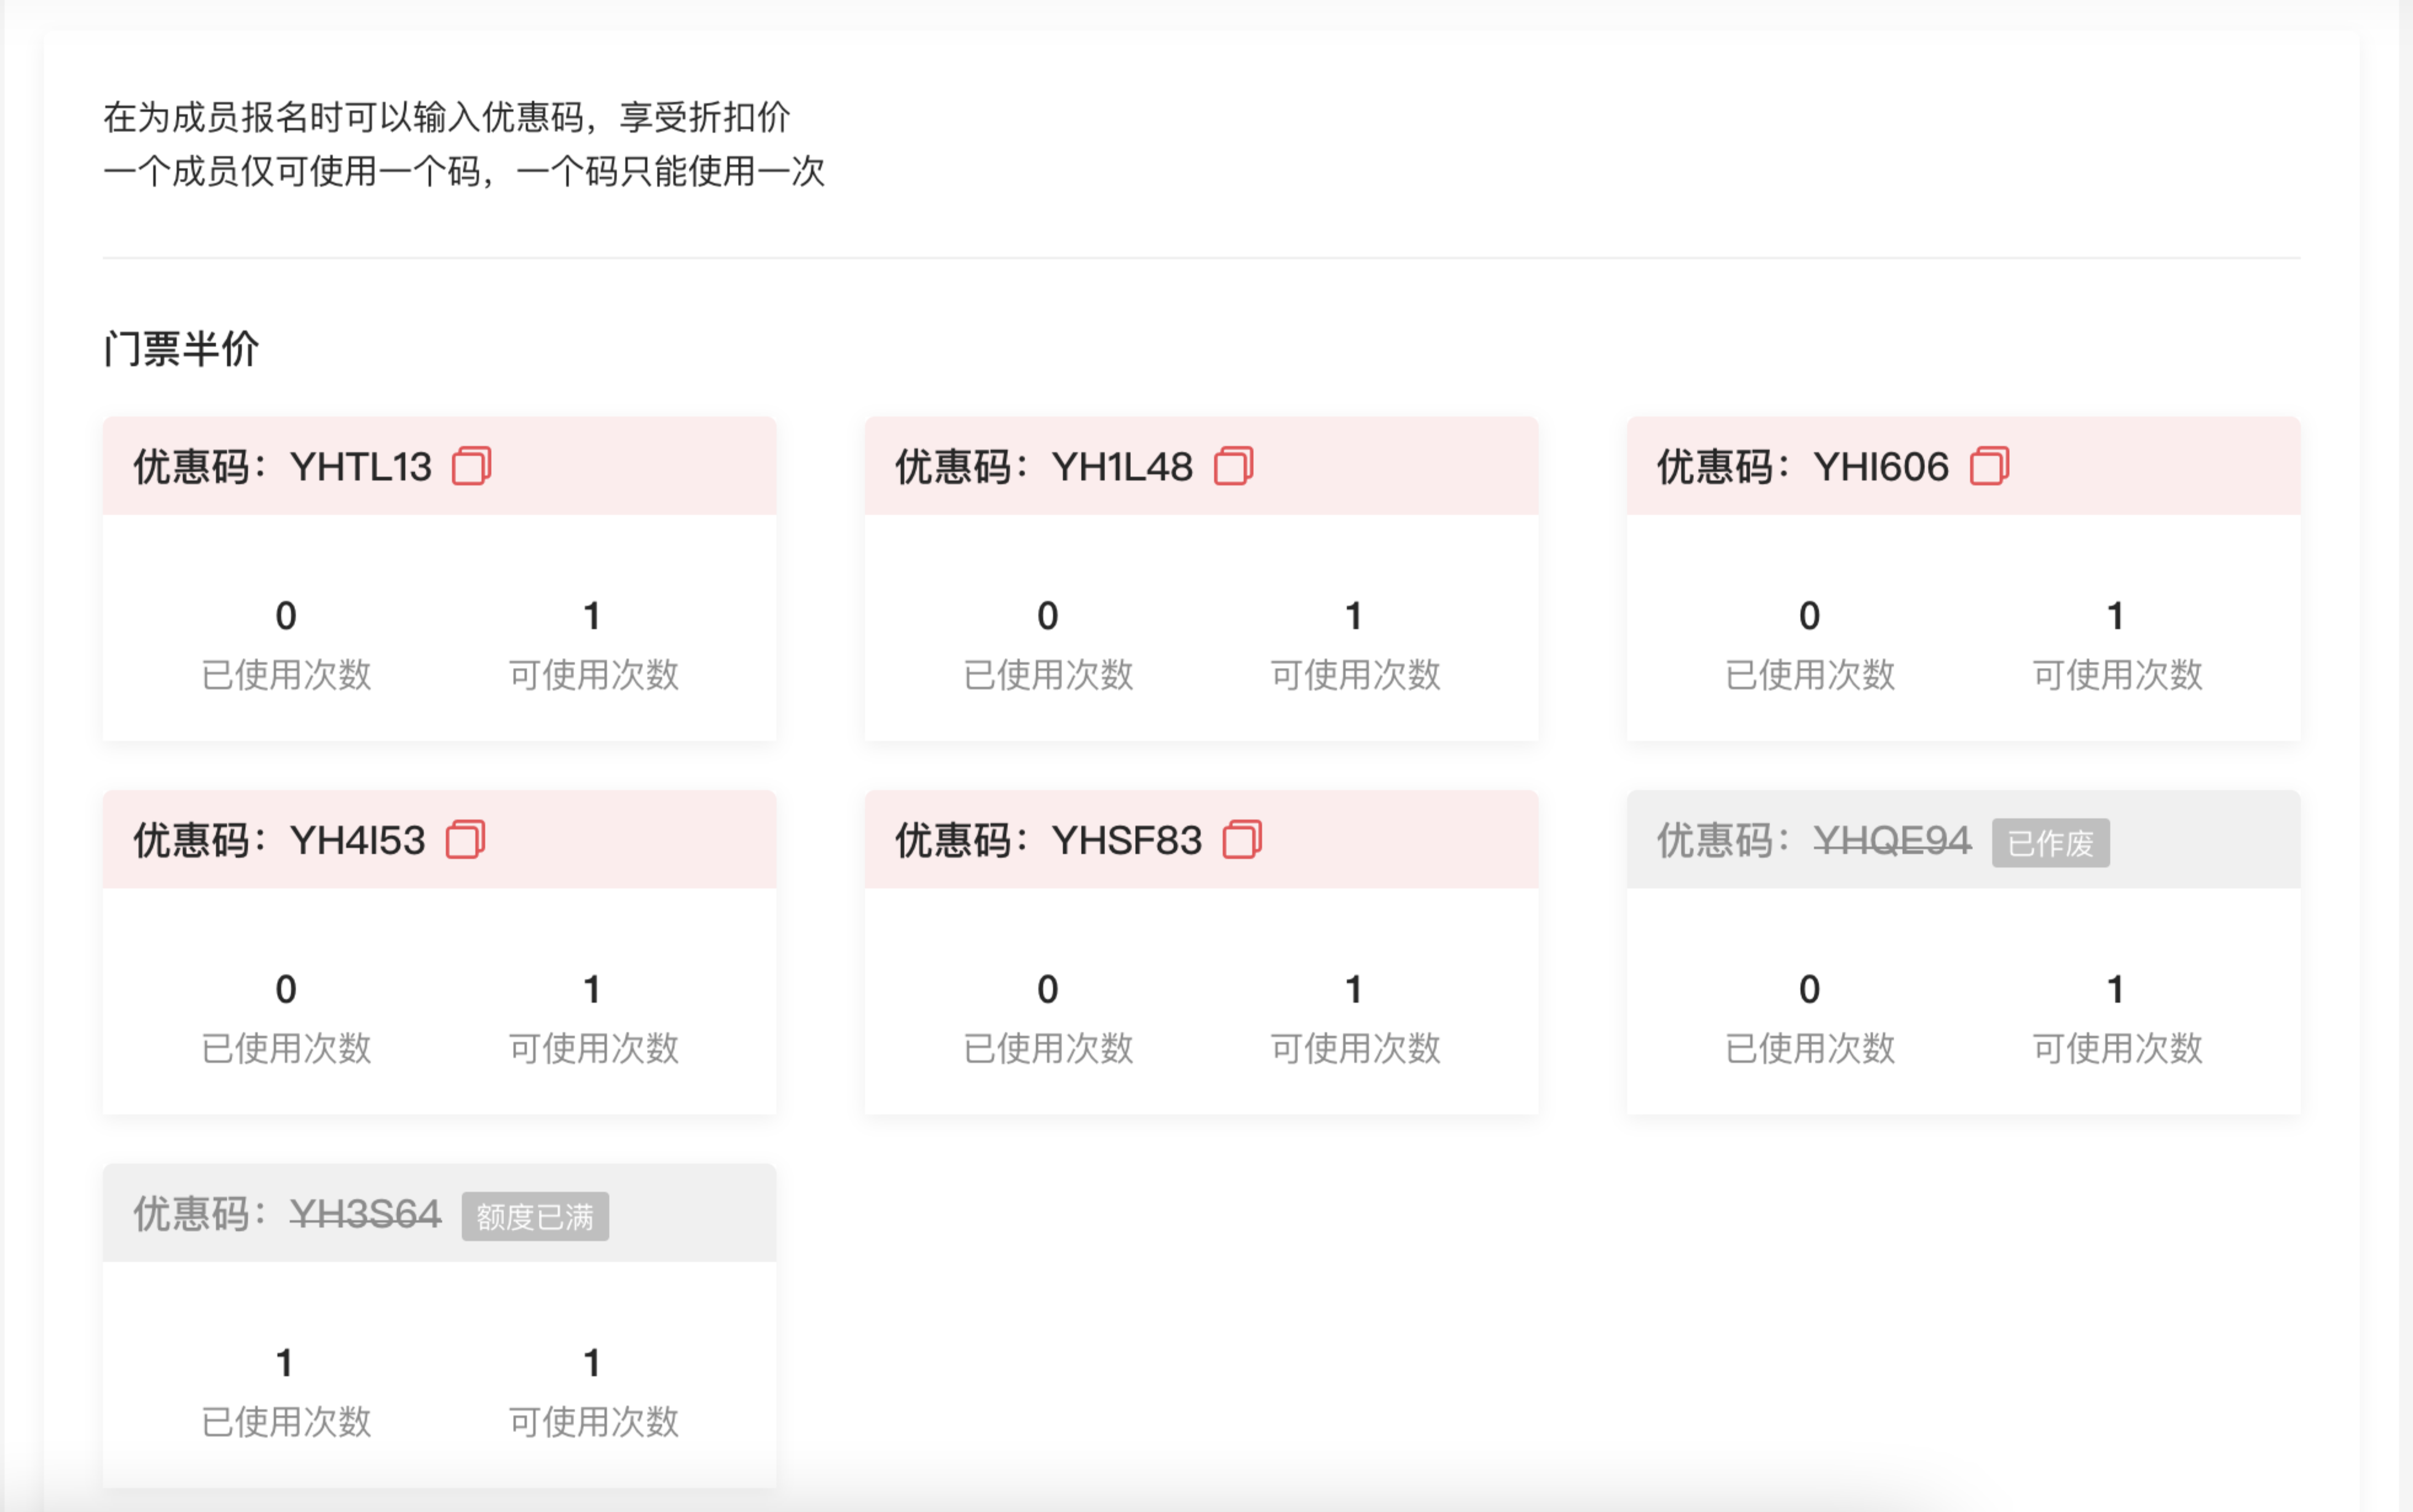Copy the YHTL13 coupon code
The width and height of the screenshot is (2413, 1512).
[471, 466]
